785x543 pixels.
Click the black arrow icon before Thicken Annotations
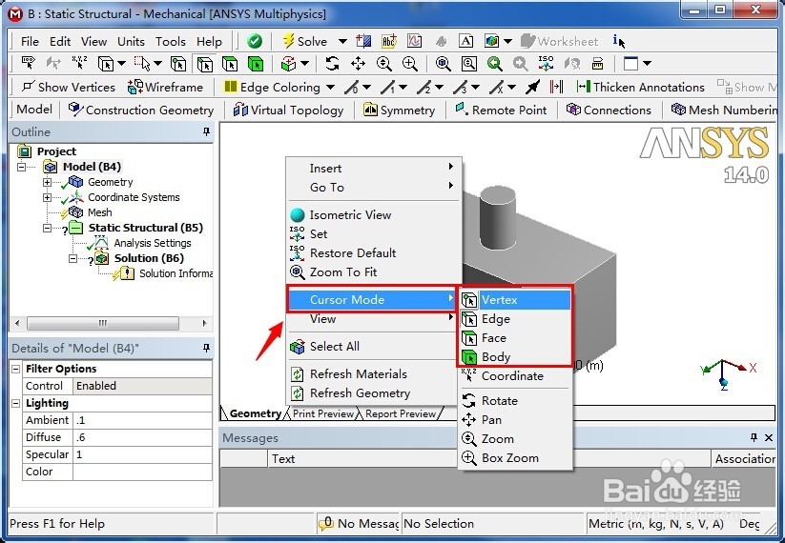[532, 88]
